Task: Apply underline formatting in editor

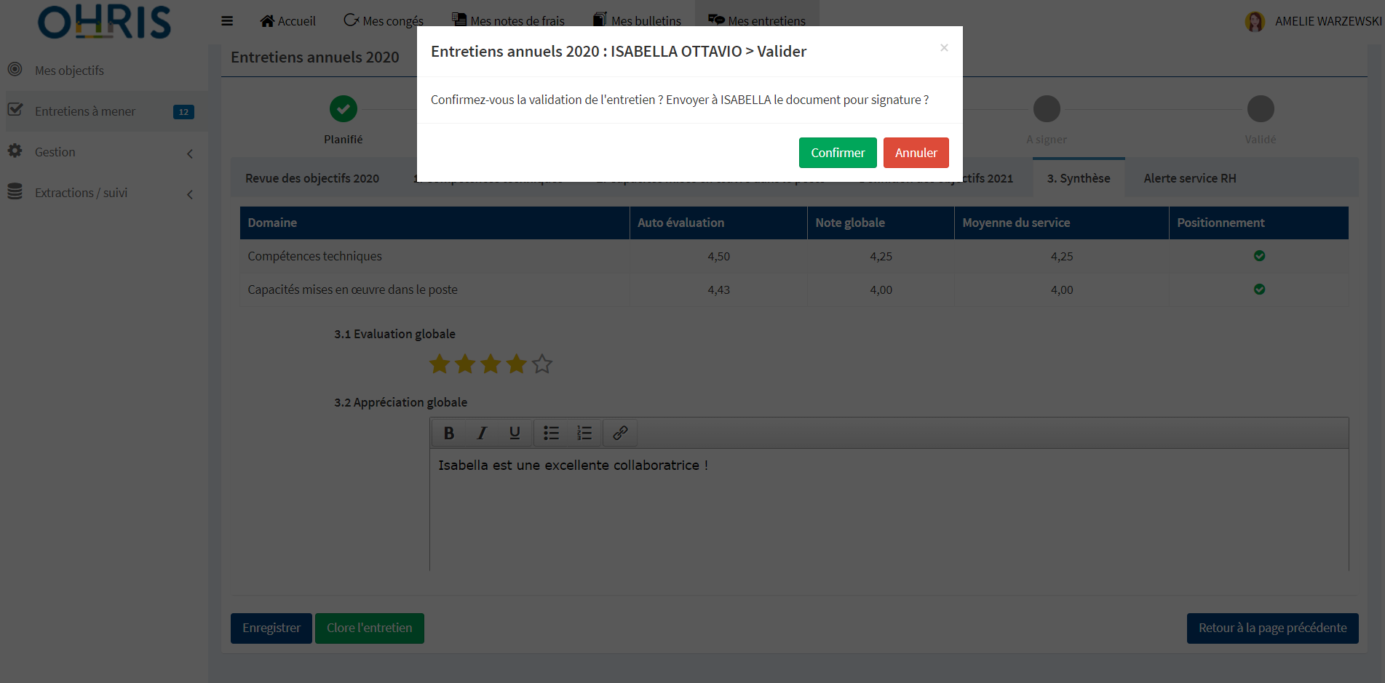Action: point(515,433)
